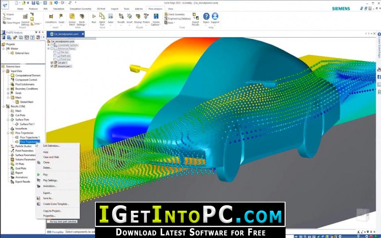381x238 pixels.
Task: Select Fluid Subdomains in the tree
Action: (23, 84)
